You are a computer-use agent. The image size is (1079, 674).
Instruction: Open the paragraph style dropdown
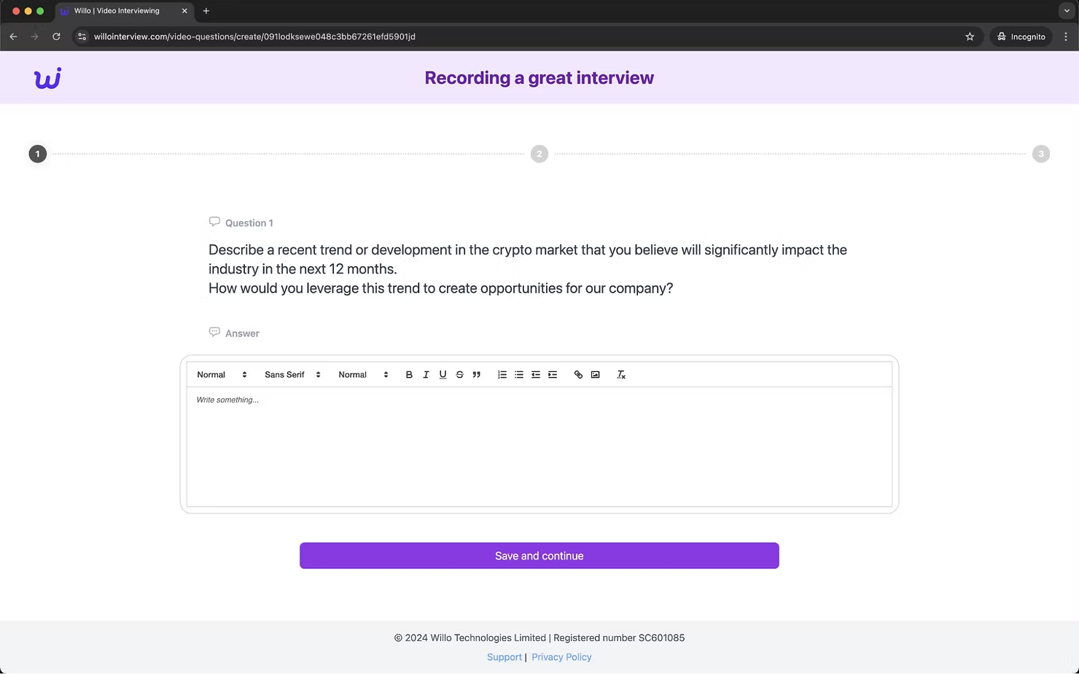click(x=221, y=374)
